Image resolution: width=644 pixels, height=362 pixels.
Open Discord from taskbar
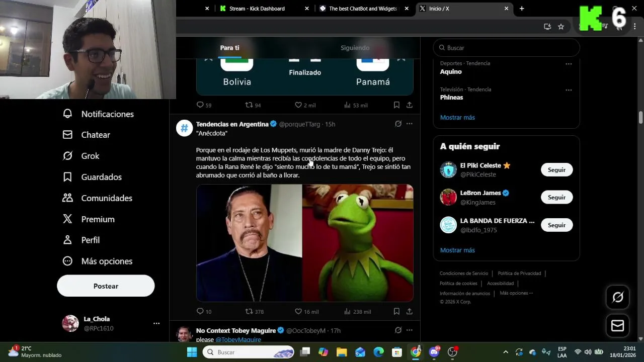click(x=434, y=352)
